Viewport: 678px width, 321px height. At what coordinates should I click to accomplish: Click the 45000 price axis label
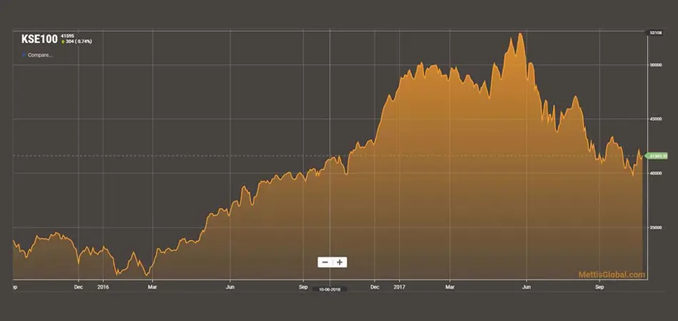[x=654, y=119]
